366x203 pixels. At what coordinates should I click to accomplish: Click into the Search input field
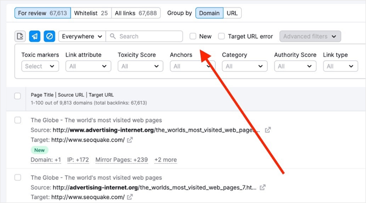pyautogui.click(x=144, y=37)
